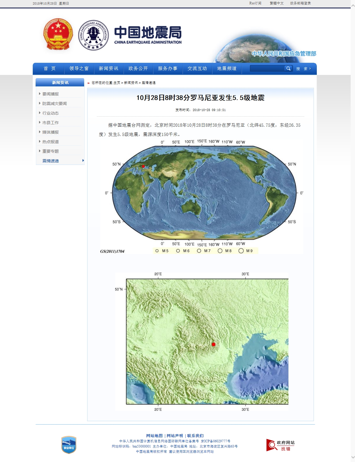Click the arrow beside 防震减灾要闻
Image resolution: width=355 pixels, height=462 pixels.
(40, 103)
